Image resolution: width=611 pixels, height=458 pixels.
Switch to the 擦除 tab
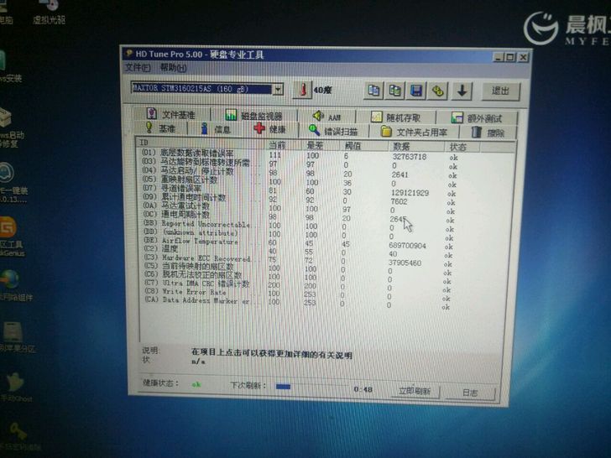coord(488,133)
